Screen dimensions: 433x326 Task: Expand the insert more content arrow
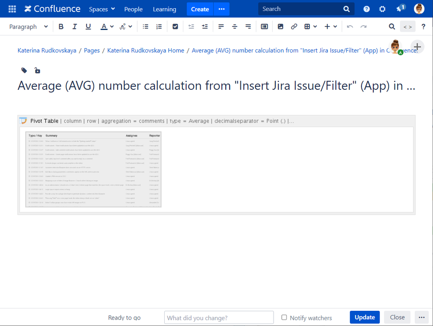335,26
